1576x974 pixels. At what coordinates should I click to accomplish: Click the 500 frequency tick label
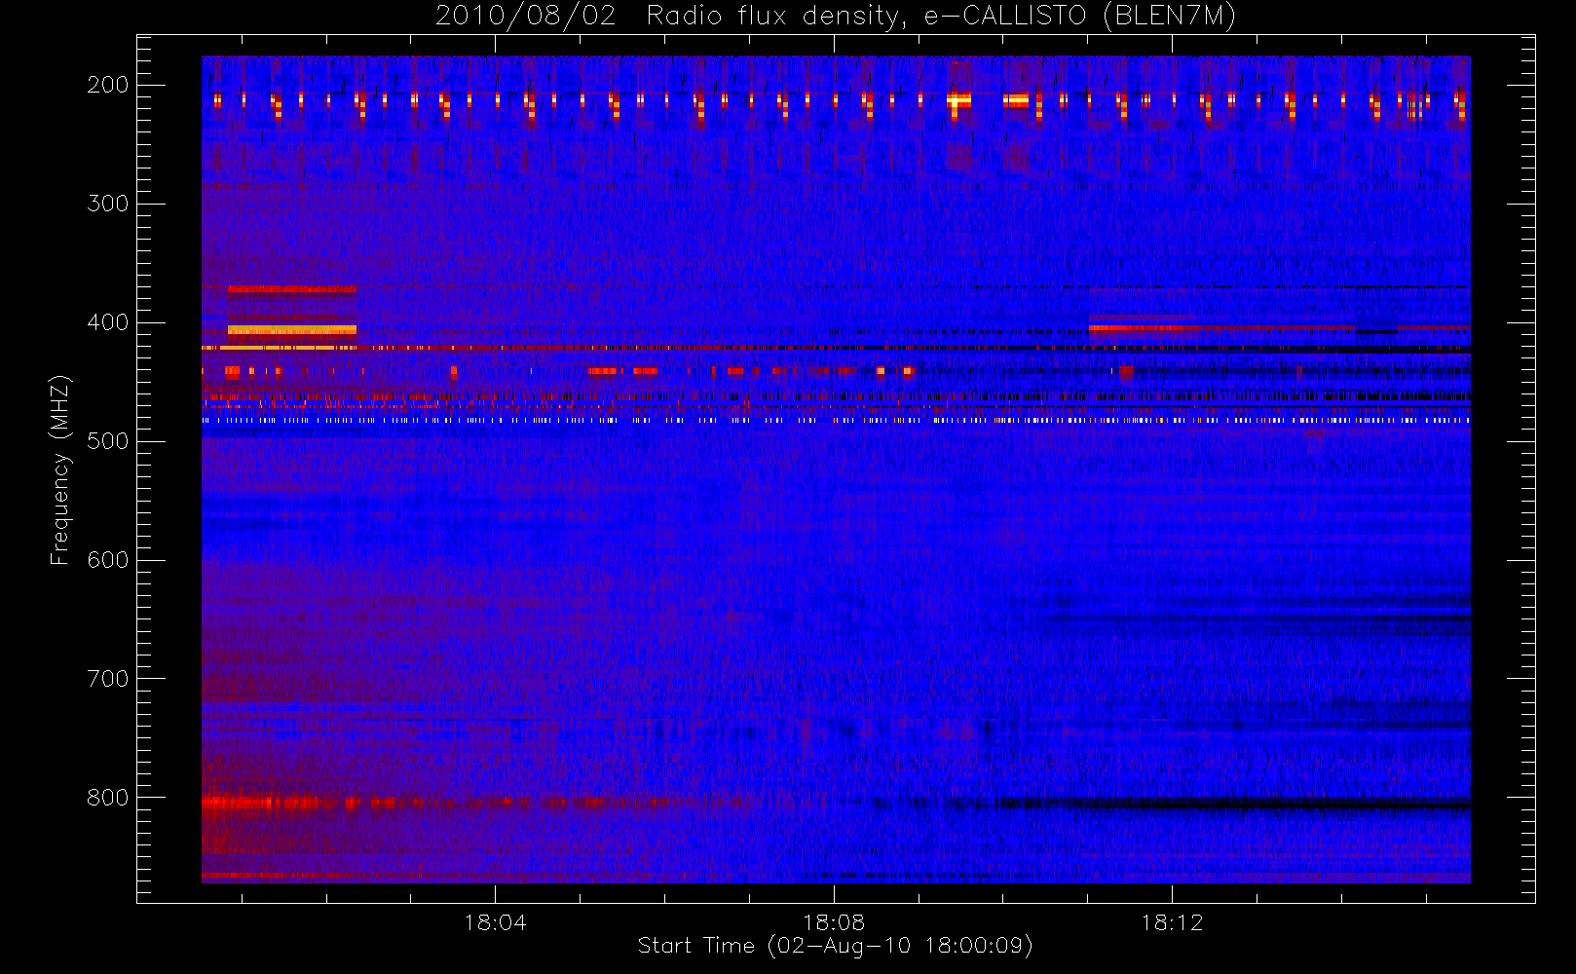click(108, 441)
